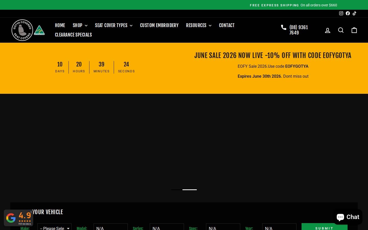Screen dimensions: 368x230
Task: Open the Facebook social link
Action: [x=348, y=13]
